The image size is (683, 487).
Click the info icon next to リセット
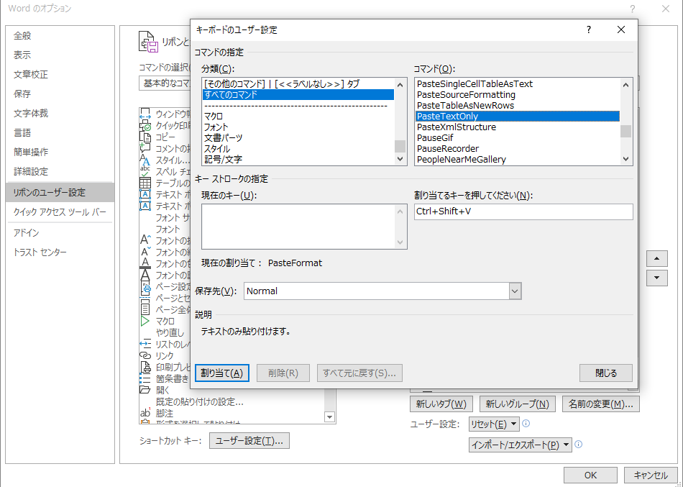(x=526, y=424)
